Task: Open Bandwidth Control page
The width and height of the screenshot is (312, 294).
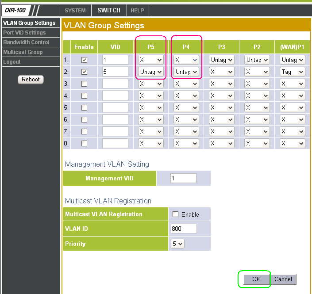Action: 26,42
